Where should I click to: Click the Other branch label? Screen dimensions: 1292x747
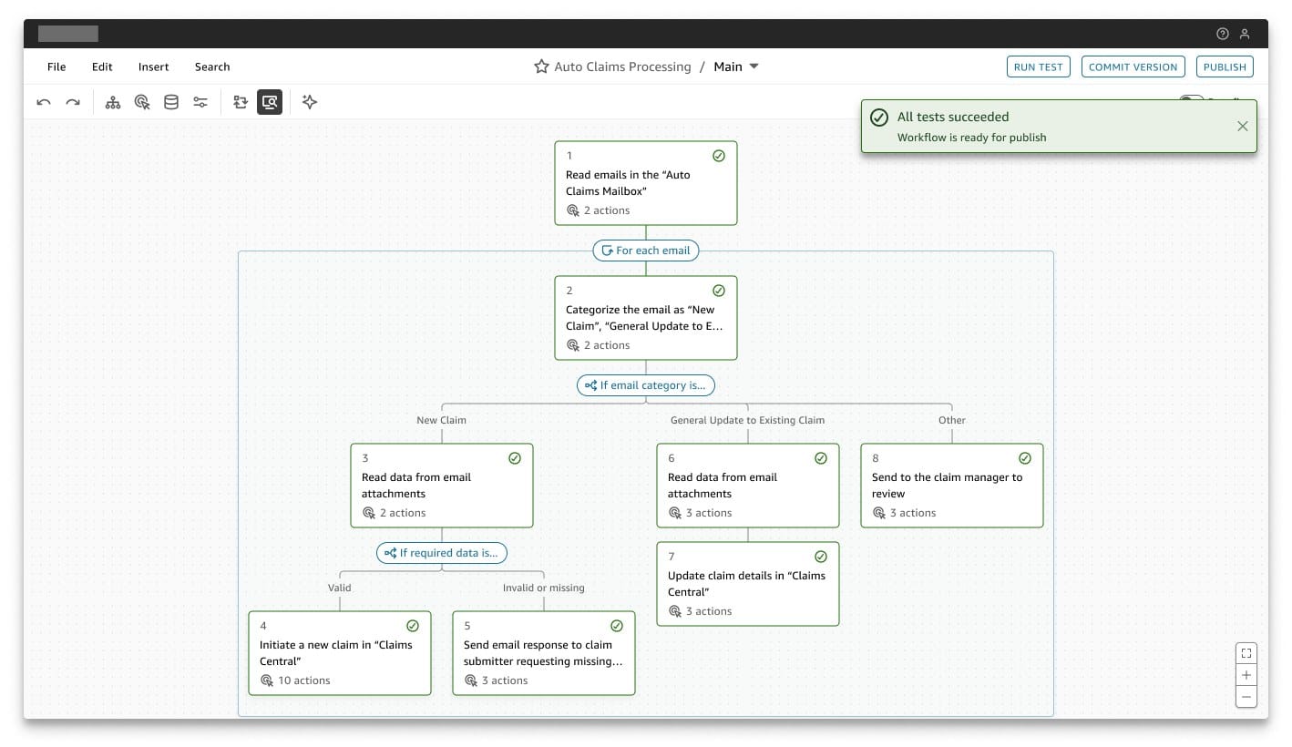tap(952, 420)
